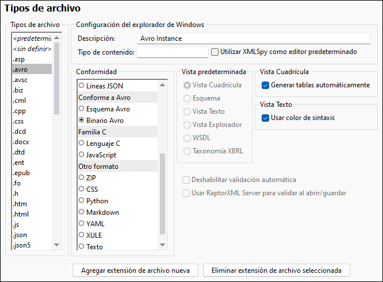Image resolution: width=383 pixels, height=282 pixels.
Task: Click Conformidad list scroll up arrow
Action: (x=162, y=85)
